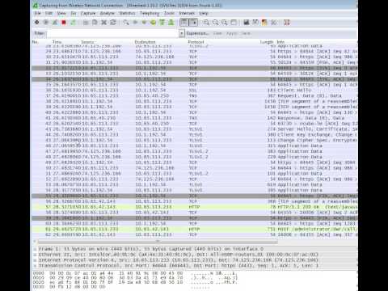Open help toolbar icon
This screenshot has height=291, width=388.
(x=286, y=23)
